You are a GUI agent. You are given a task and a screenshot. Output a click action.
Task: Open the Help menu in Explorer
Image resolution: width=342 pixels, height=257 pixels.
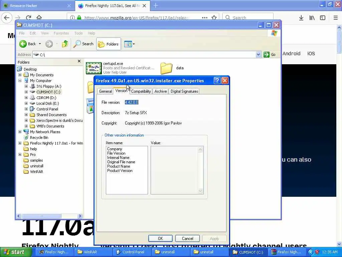pos(92,33)
